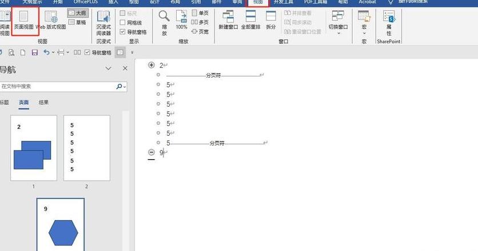Undo last action with the blue arrow

click(x=46, y=52)
